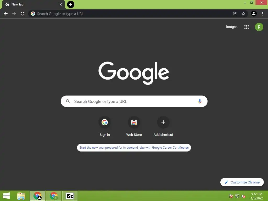Share this page icon in address bar
This screenshot has height=201, width=268.
tap(235, 14)
